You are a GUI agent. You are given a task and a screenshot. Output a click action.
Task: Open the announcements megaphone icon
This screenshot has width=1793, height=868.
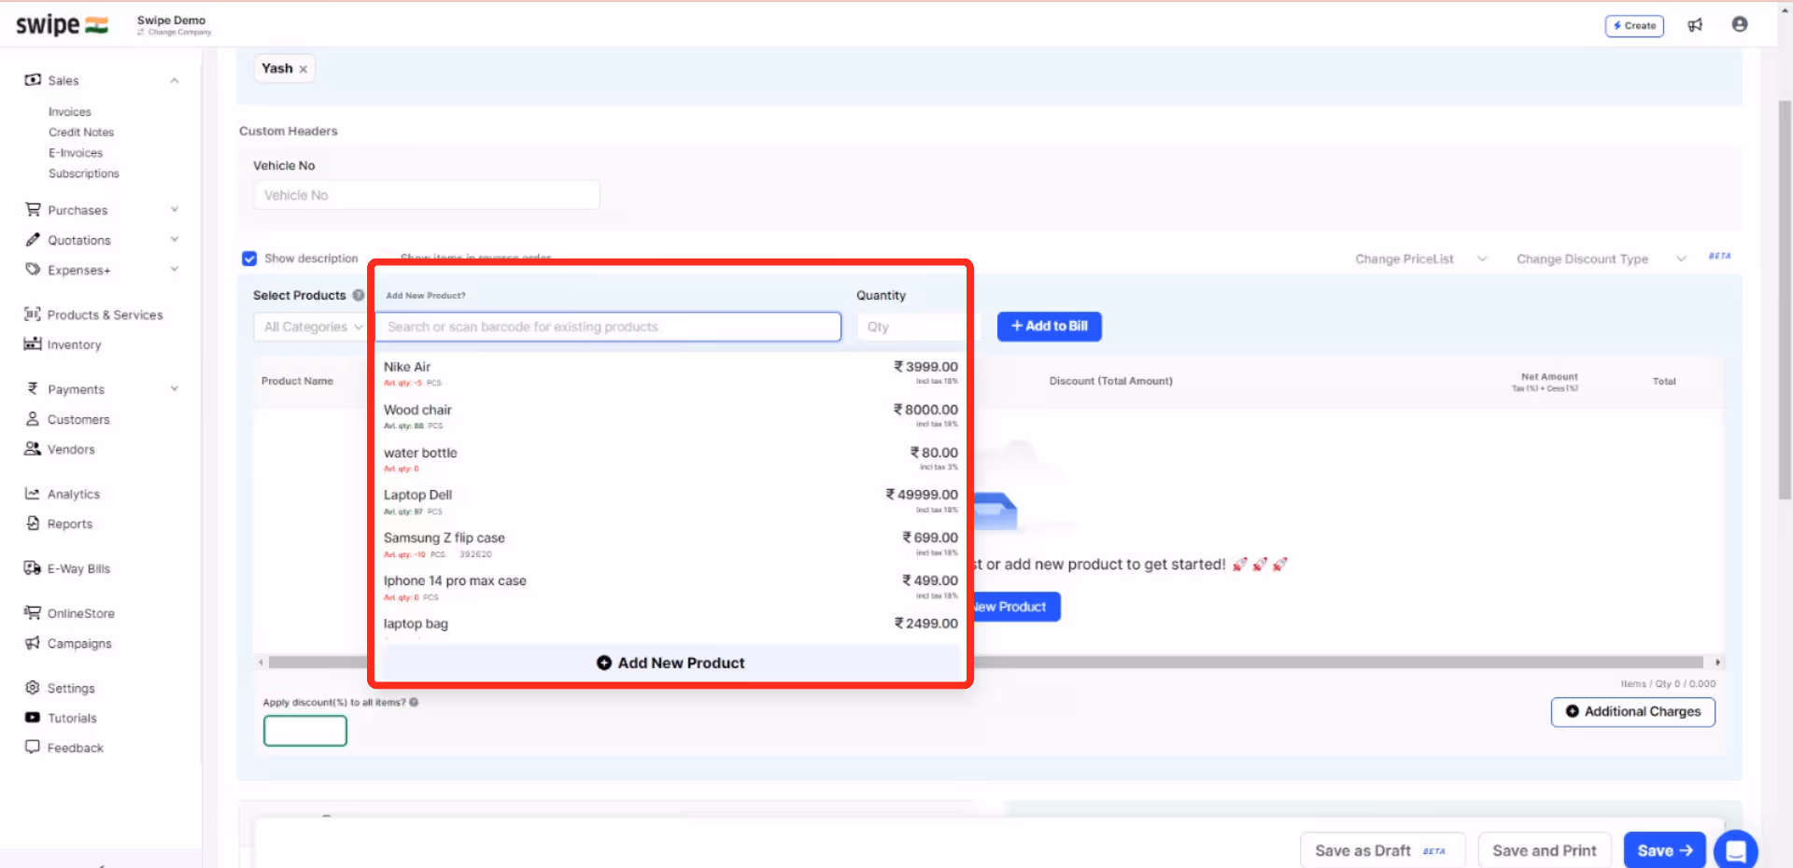tap(1695, 25)
